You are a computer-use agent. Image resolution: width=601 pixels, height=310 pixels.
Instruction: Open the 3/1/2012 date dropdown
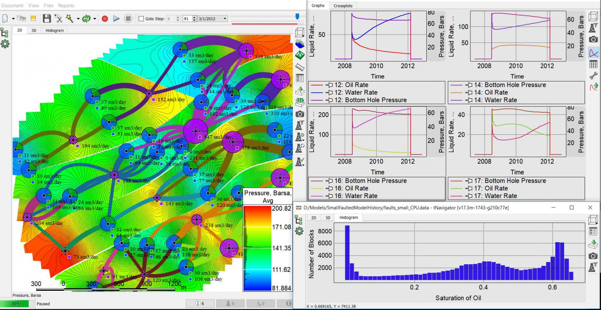point(225,18)
